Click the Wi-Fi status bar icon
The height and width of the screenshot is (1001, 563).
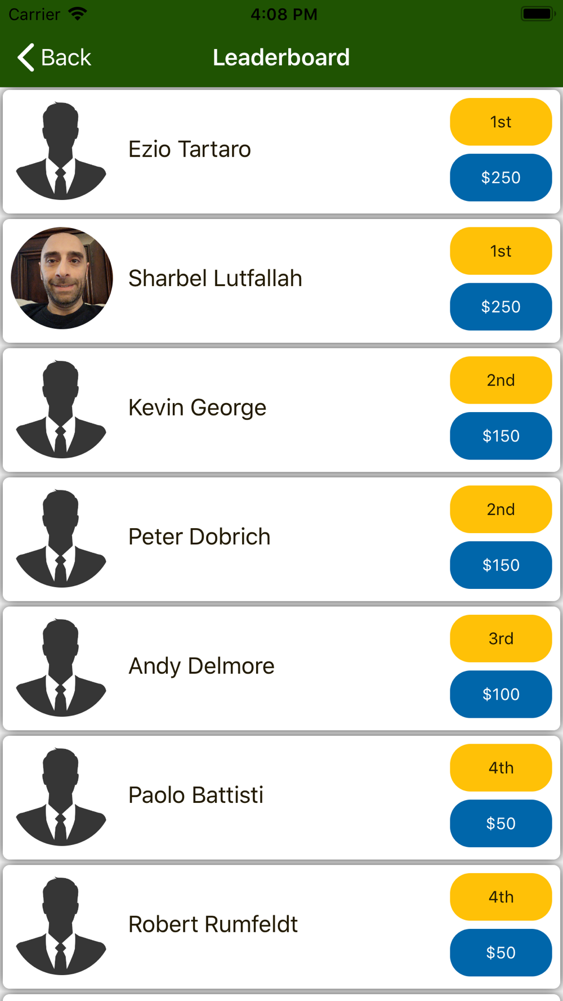[x=78, y=14]
